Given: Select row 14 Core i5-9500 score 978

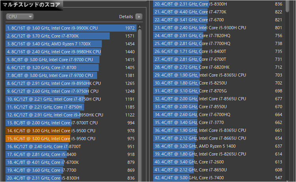Looking at the screenshot, I should pos(71,131).
